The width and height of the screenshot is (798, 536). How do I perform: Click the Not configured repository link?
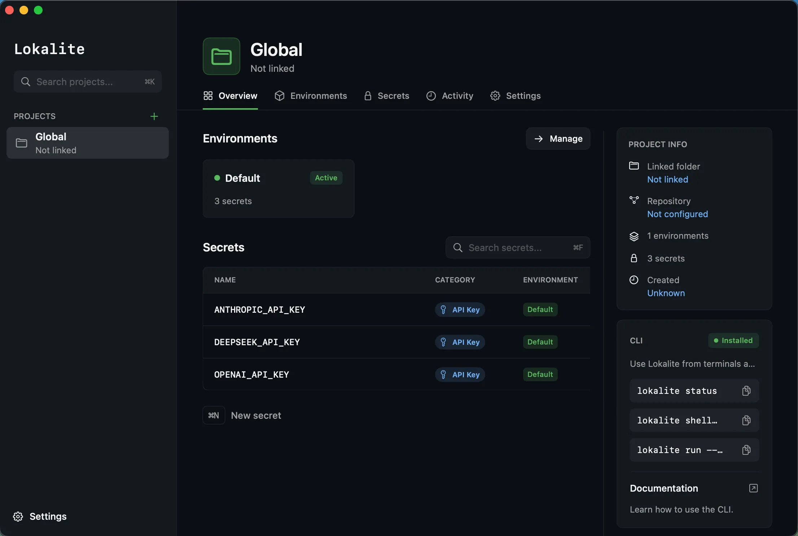click(678, 214)
